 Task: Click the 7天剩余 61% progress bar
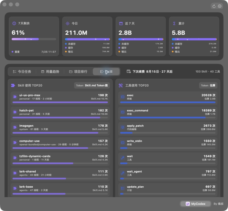[x=34, y=39]
